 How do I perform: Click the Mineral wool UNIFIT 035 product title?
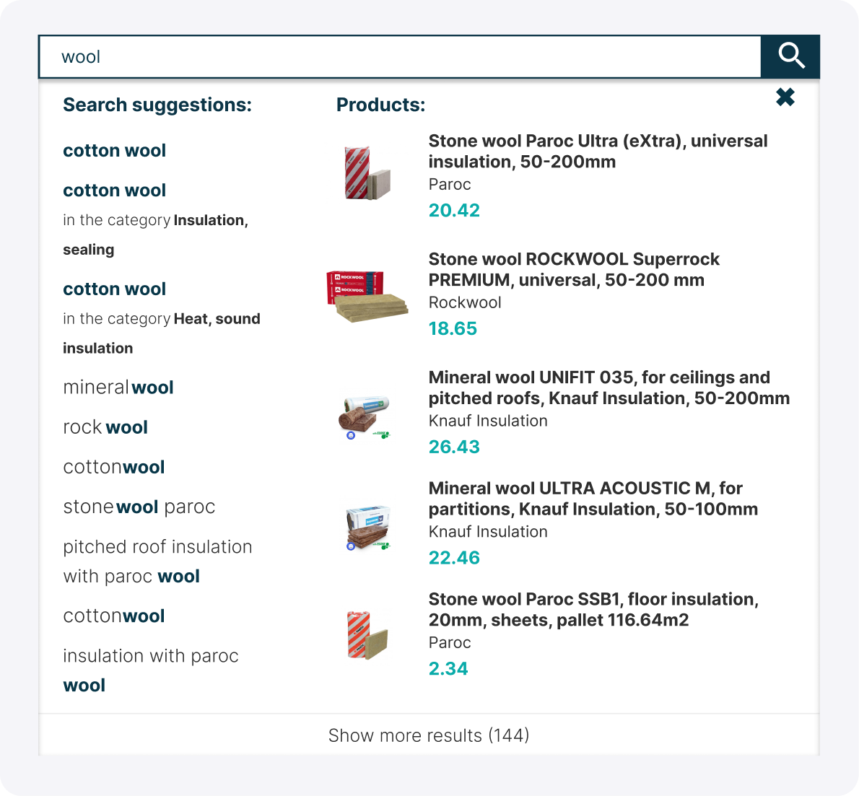(x=609, y=388)
